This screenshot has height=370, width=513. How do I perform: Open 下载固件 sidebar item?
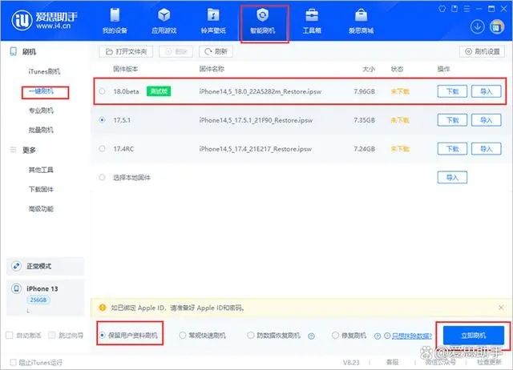coord(41,189)
